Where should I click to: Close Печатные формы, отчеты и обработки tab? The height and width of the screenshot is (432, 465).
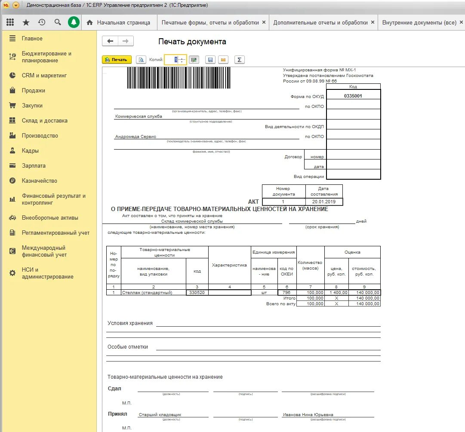[x=264, y=22]
